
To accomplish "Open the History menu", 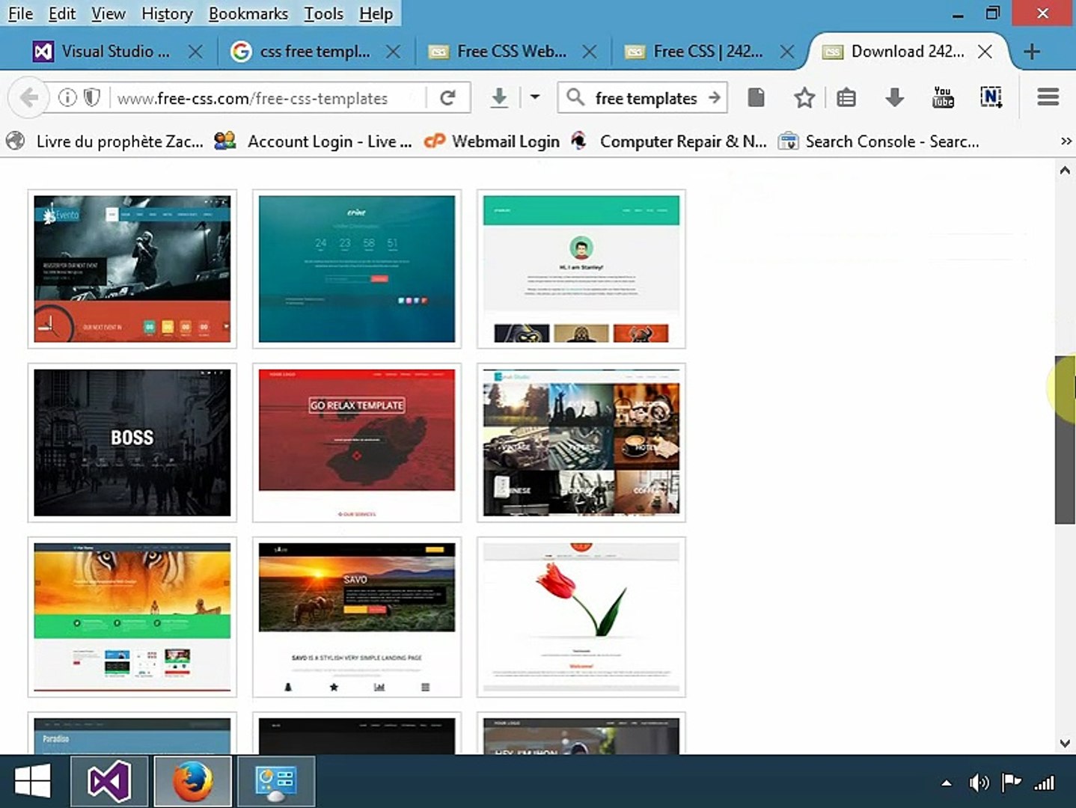I will click(167, 13).
